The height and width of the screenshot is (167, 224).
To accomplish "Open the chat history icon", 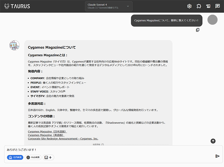I will 218,6.
